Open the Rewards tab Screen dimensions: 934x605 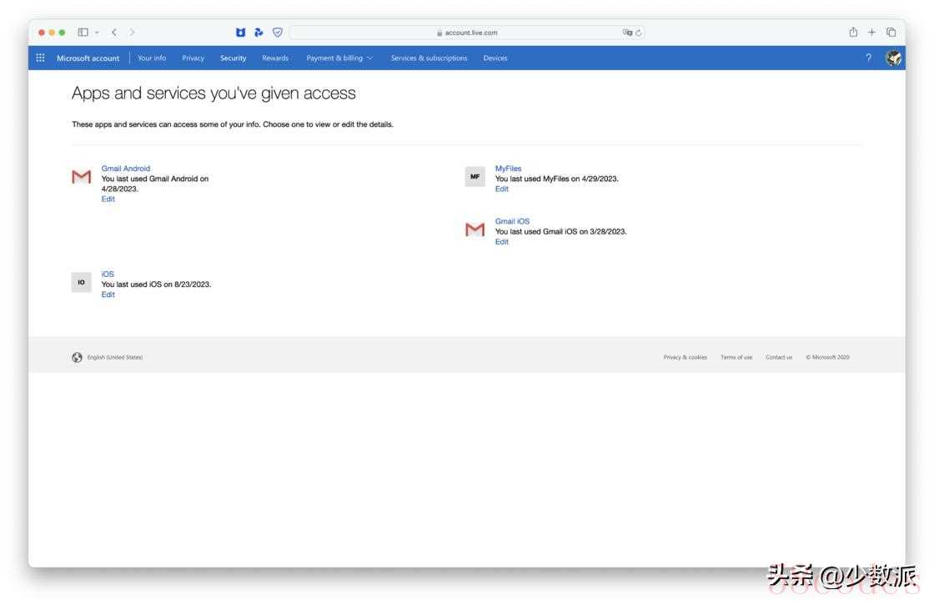coord(275,58)
